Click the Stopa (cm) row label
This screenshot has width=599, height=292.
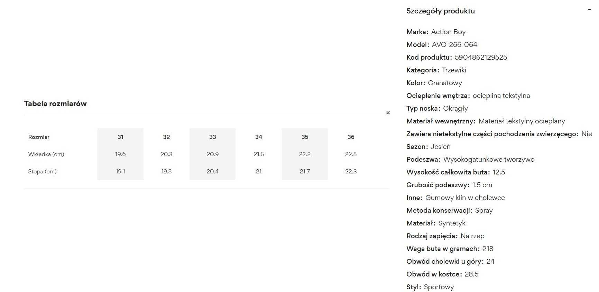click(42, 171)
